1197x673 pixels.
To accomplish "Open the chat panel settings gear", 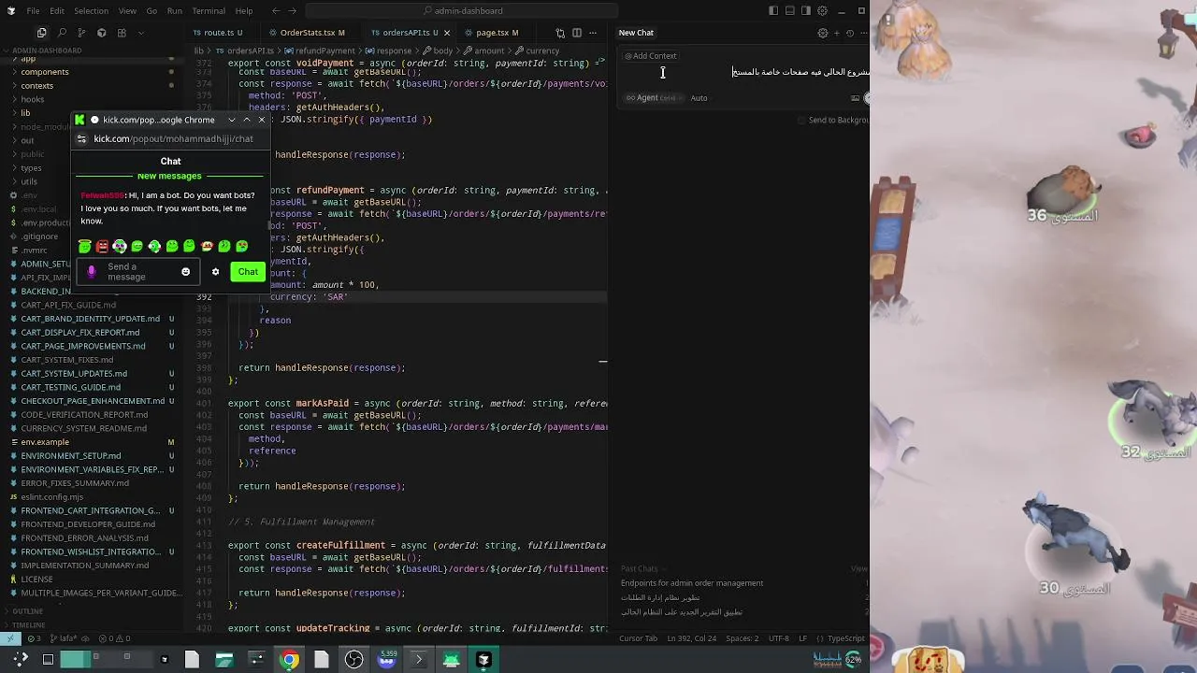I will [x=823, y=33].
